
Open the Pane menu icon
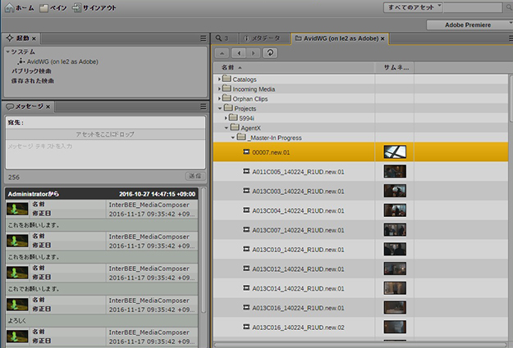point(44,8)
